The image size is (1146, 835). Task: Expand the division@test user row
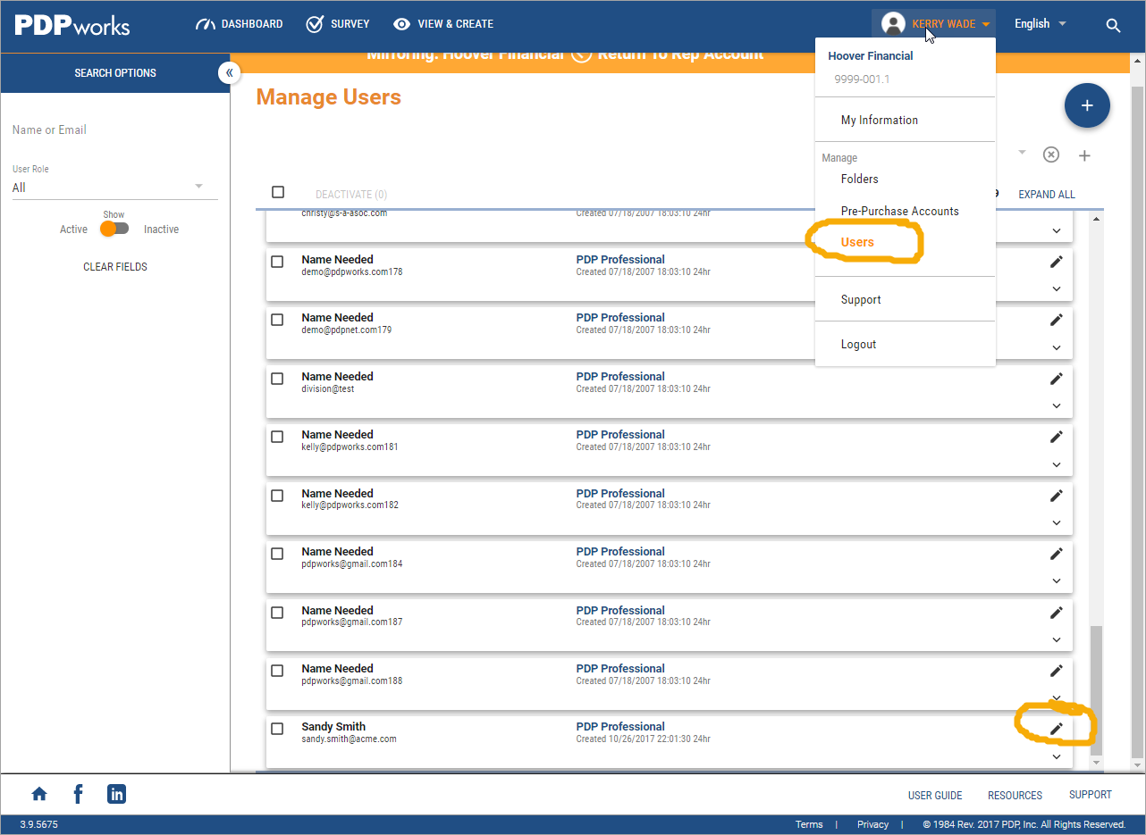[x=1057, y=405]
